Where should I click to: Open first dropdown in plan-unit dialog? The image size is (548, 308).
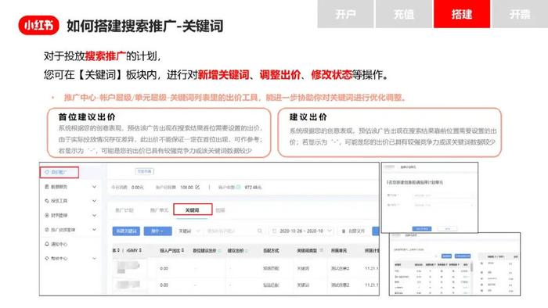(444, 195)
